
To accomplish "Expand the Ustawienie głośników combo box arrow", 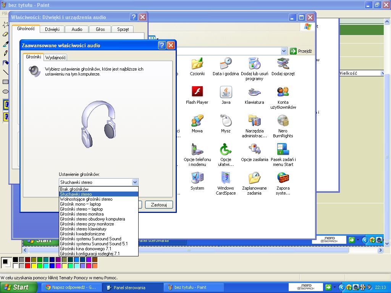I will coord(134,182).
